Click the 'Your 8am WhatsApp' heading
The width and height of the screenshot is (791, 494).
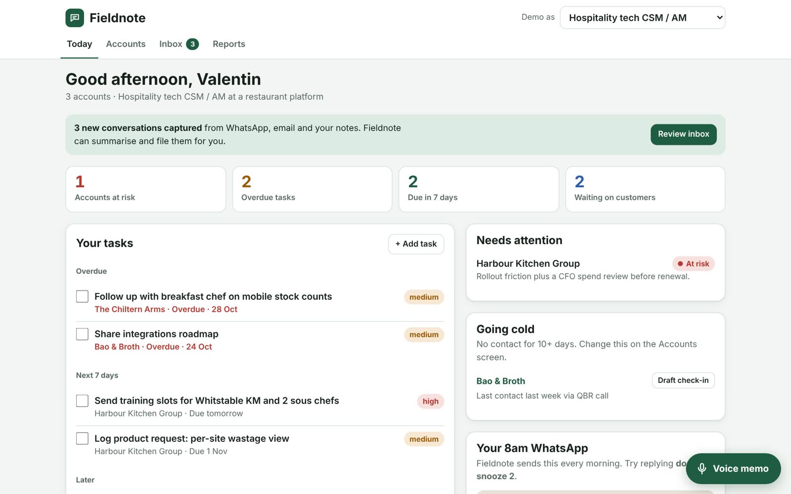point(532,448)
